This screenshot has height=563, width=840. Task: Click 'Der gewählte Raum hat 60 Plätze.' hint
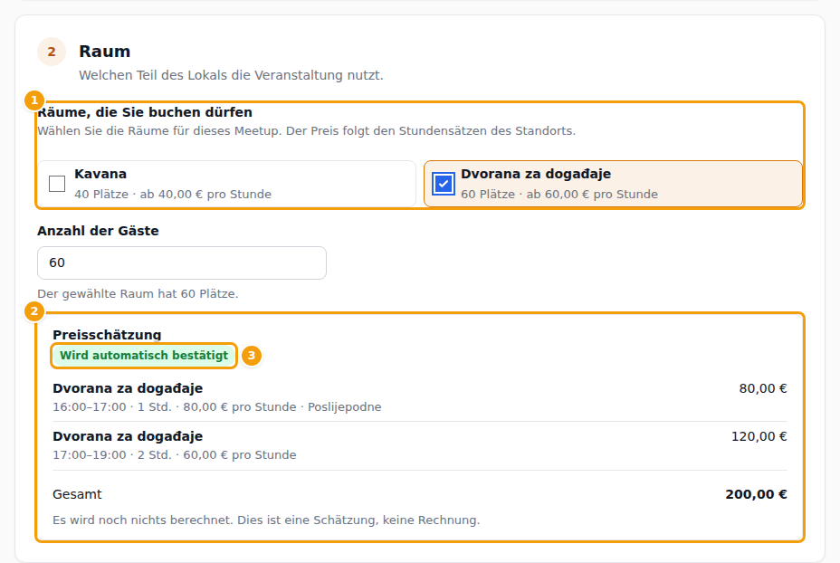pyautogui.click(x=138, y=293)
